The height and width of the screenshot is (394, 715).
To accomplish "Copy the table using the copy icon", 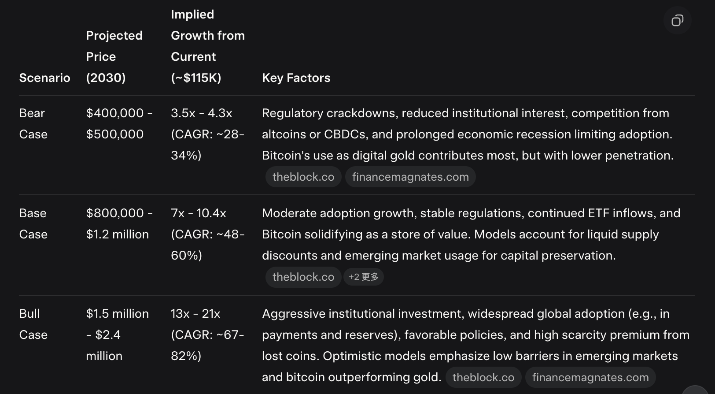I will [677, 20].
